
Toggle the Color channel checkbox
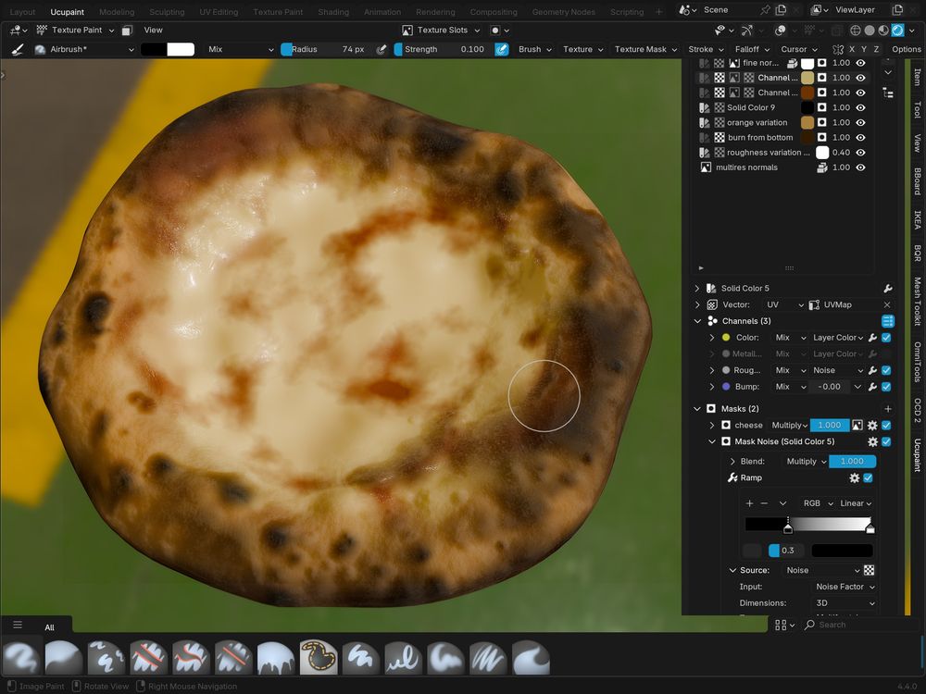[x=886, y=338]
